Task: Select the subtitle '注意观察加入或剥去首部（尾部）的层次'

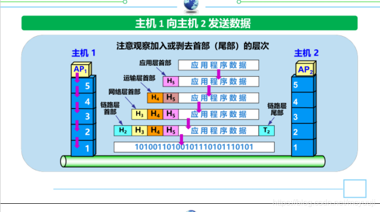Action: pos(193,46)
